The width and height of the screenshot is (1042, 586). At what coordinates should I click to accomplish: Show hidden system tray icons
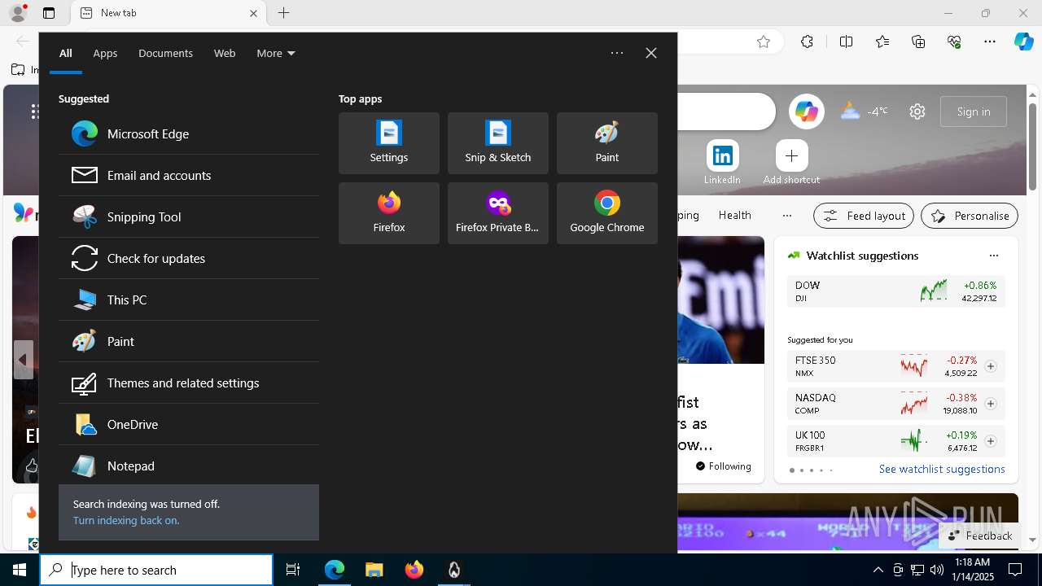878,570
